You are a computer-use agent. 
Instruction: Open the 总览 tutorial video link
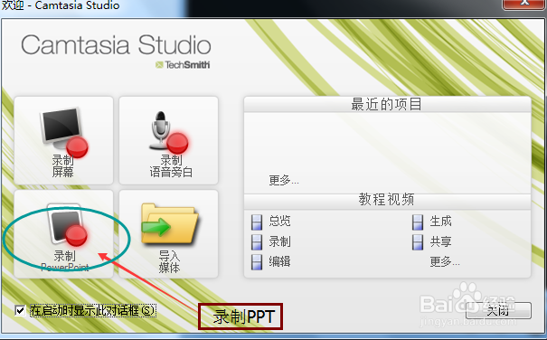(279, 222)
